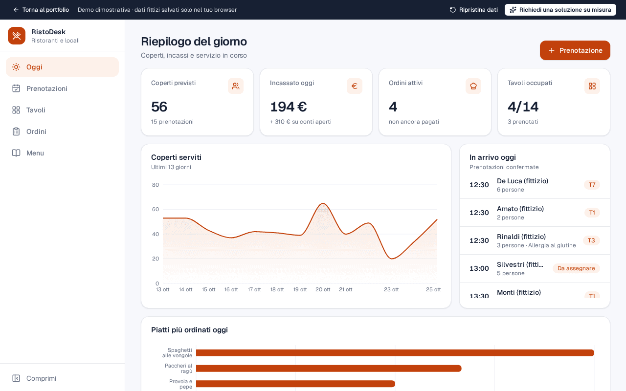This screenshot has height=391, width=626.
Task: Click 3 prenotati subtext
Action: (x=523, y=122)
